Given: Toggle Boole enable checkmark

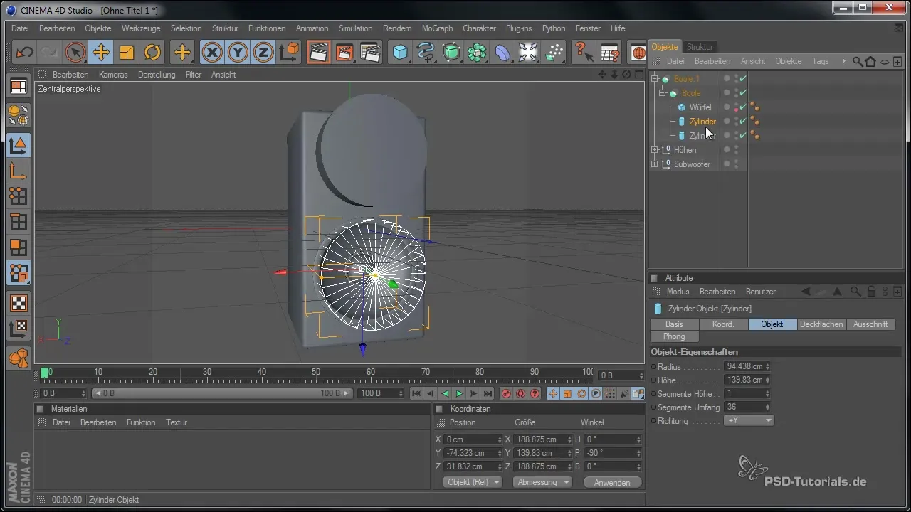Looking at the screenshot, I should click(743, 93).
